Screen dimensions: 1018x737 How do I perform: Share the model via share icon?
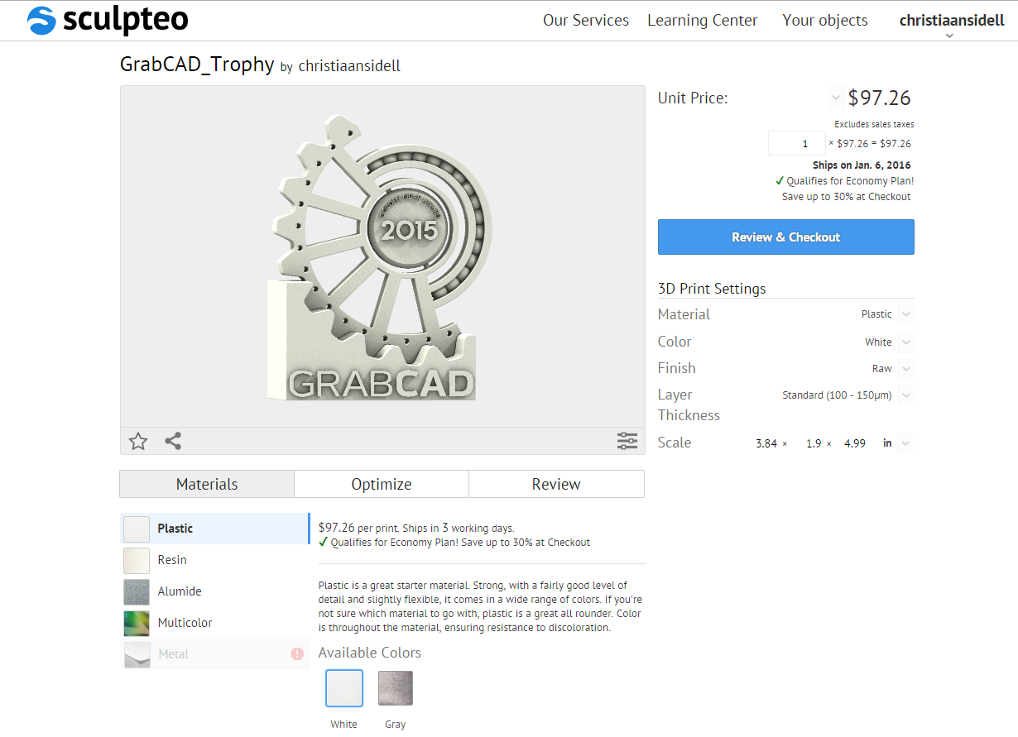pos(173,441)
